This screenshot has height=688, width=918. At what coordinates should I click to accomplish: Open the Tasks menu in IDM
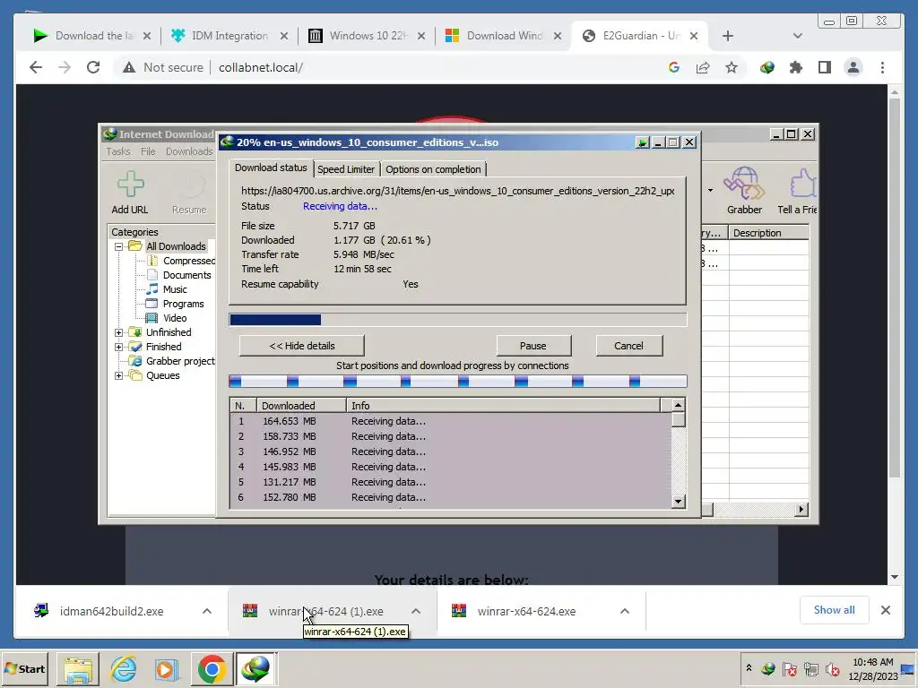click(x=118, y=151)
